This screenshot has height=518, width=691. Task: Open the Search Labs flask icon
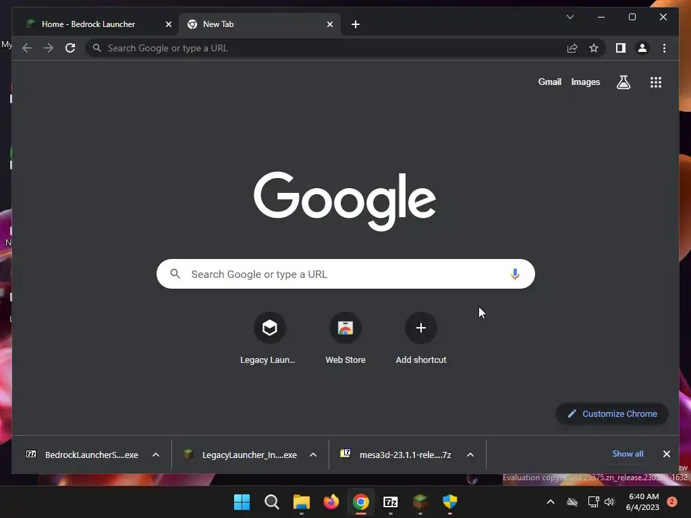(x=623, y=82)
